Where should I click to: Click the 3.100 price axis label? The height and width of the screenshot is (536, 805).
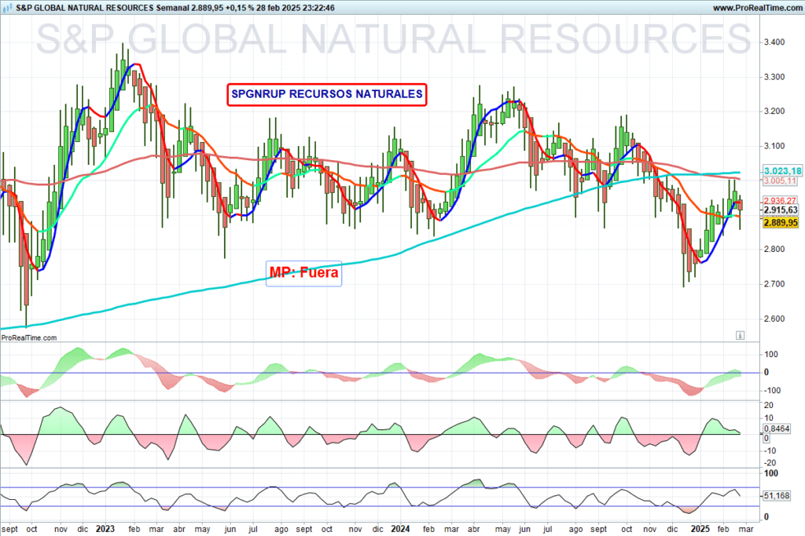[x=774, y=146]
